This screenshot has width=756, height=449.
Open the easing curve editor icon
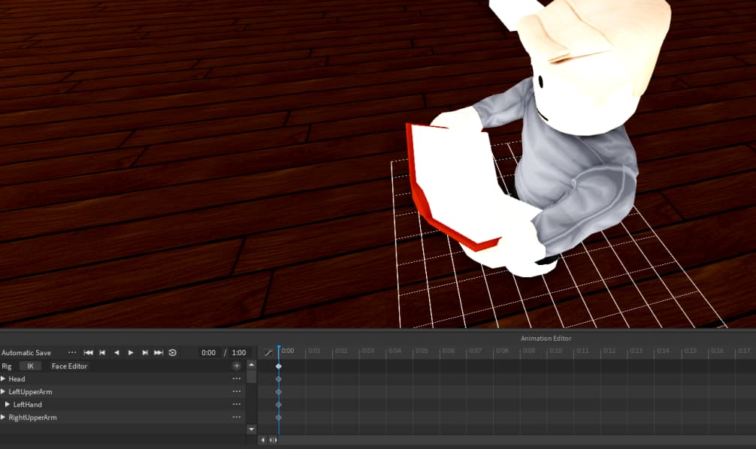coord(268,352)
